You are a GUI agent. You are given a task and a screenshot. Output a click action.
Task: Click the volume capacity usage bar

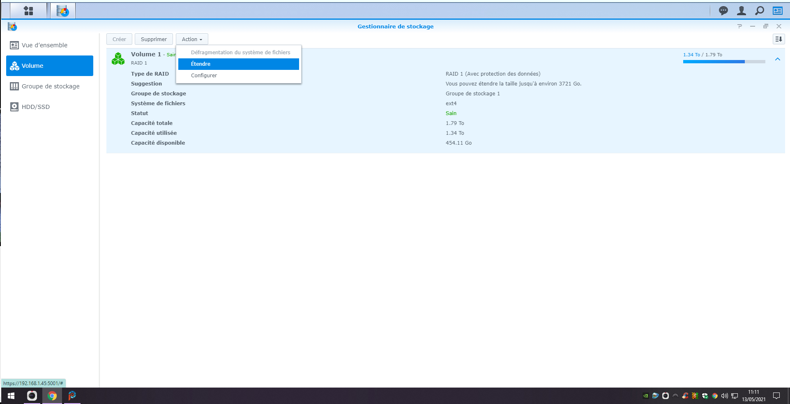click(723, 62)
